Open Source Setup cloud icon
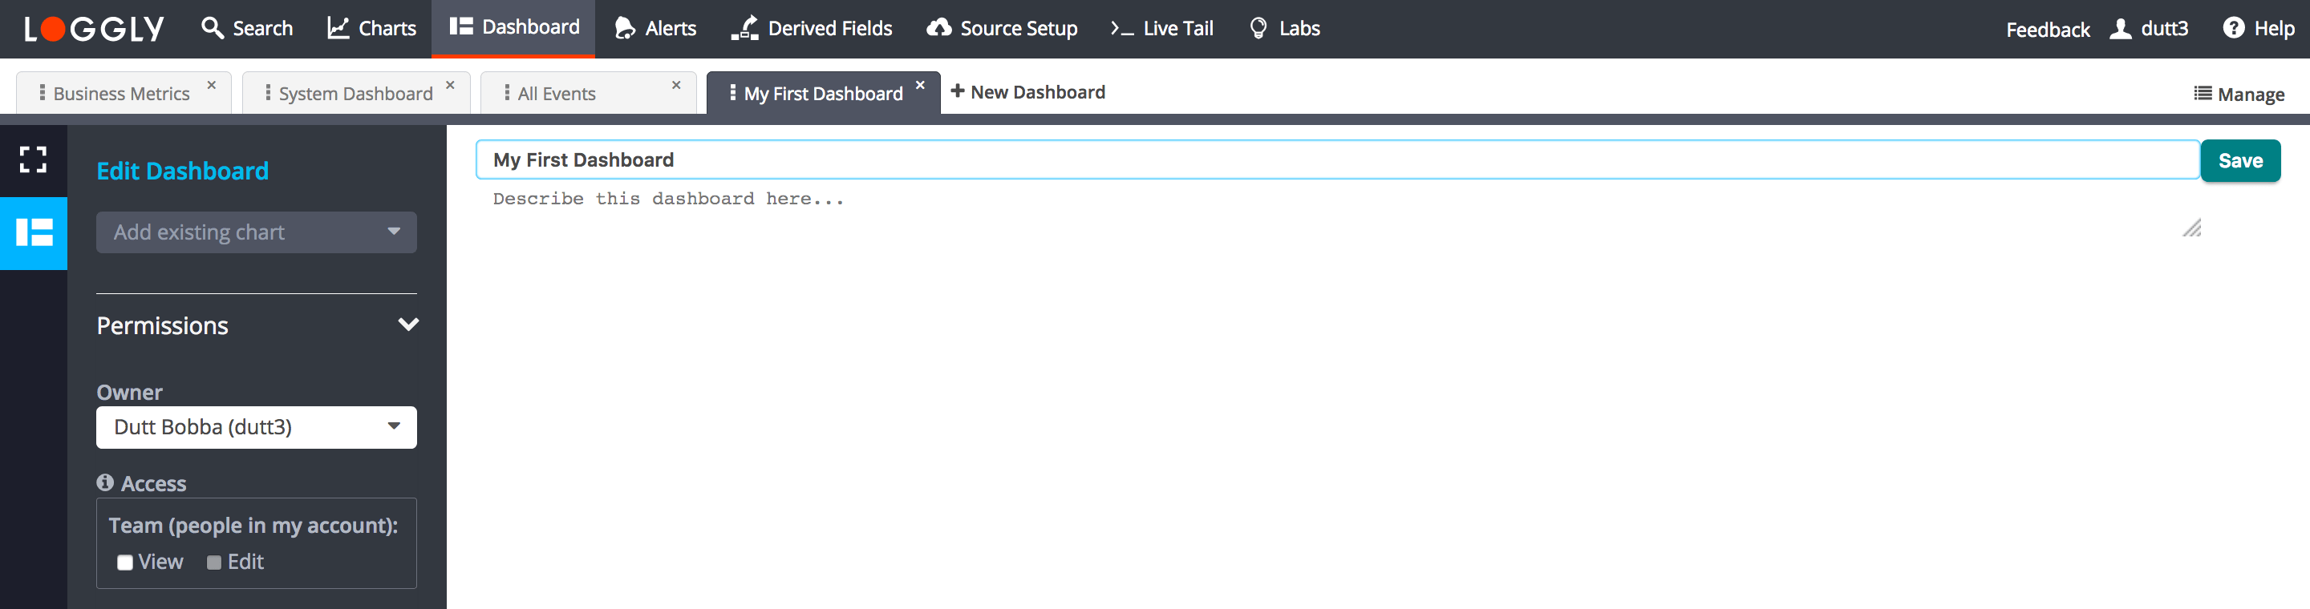Viewport: 2310px width, 609px height. coord(939,29)
